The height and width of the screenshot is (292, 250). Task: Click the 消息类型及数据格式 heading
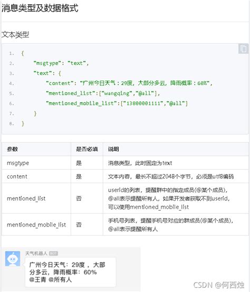[40, 8]
